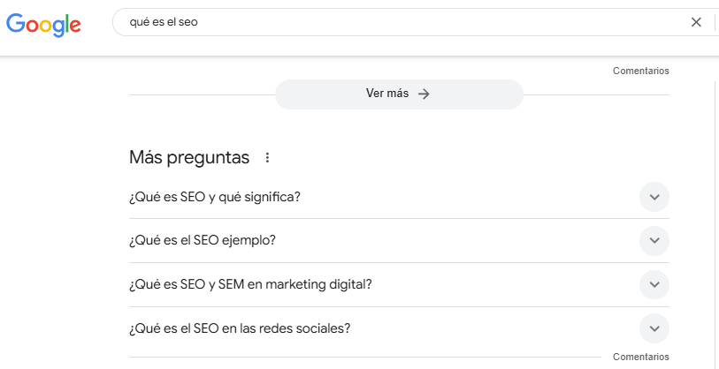
Task: Click the arrow icon inside Ver más
Action: click(x=424, y=94)
